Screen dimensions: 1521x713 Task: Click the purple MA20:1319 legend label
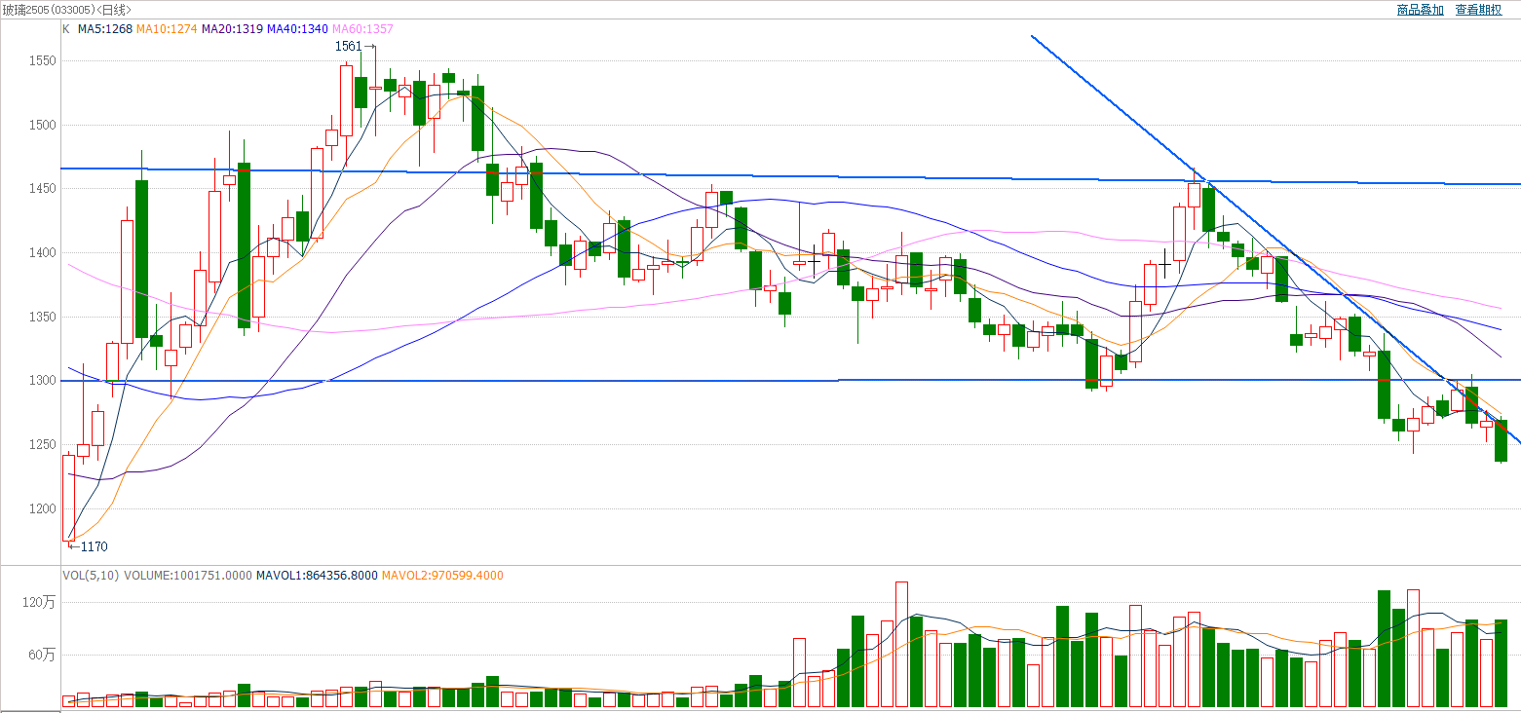pyautogui.click(x=232, y=29)
